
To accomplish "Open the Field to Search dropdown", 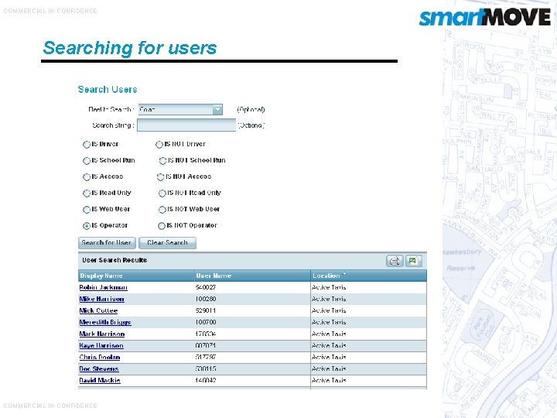I will click(x=180, y=109).
